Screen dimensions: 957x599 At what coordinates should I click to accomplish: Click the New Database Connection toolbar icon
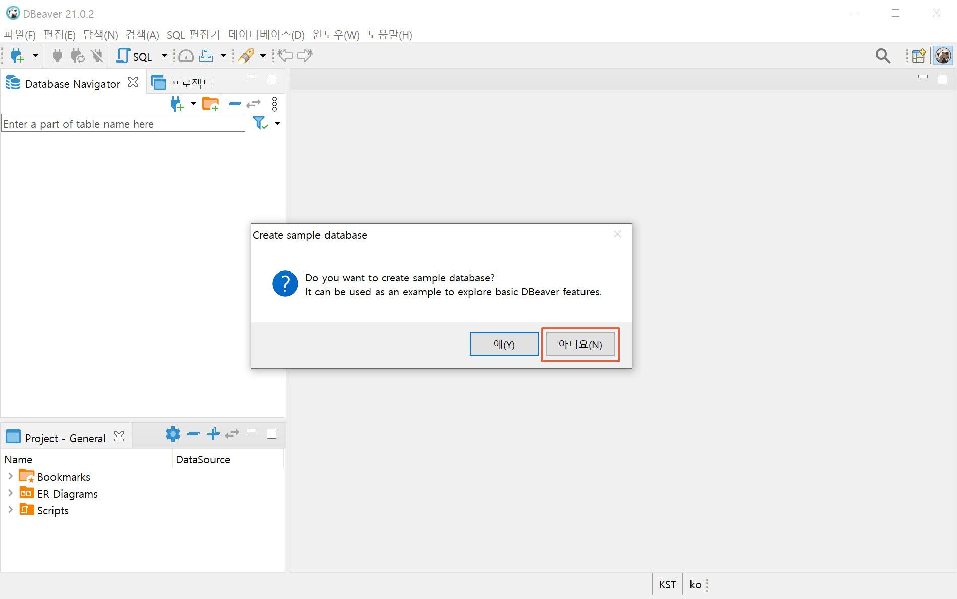click(x=17, y=56)
